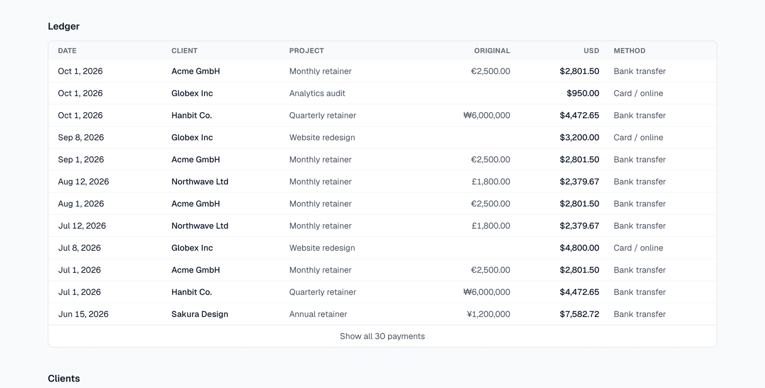Click 'Card / online' in the $950.00 row

[638, 93]
